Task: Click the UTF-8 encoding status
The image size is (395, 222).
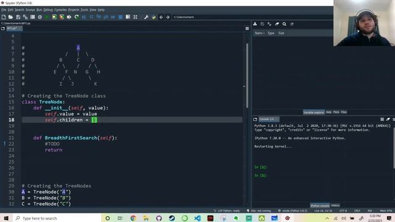Action: (343, 211)
